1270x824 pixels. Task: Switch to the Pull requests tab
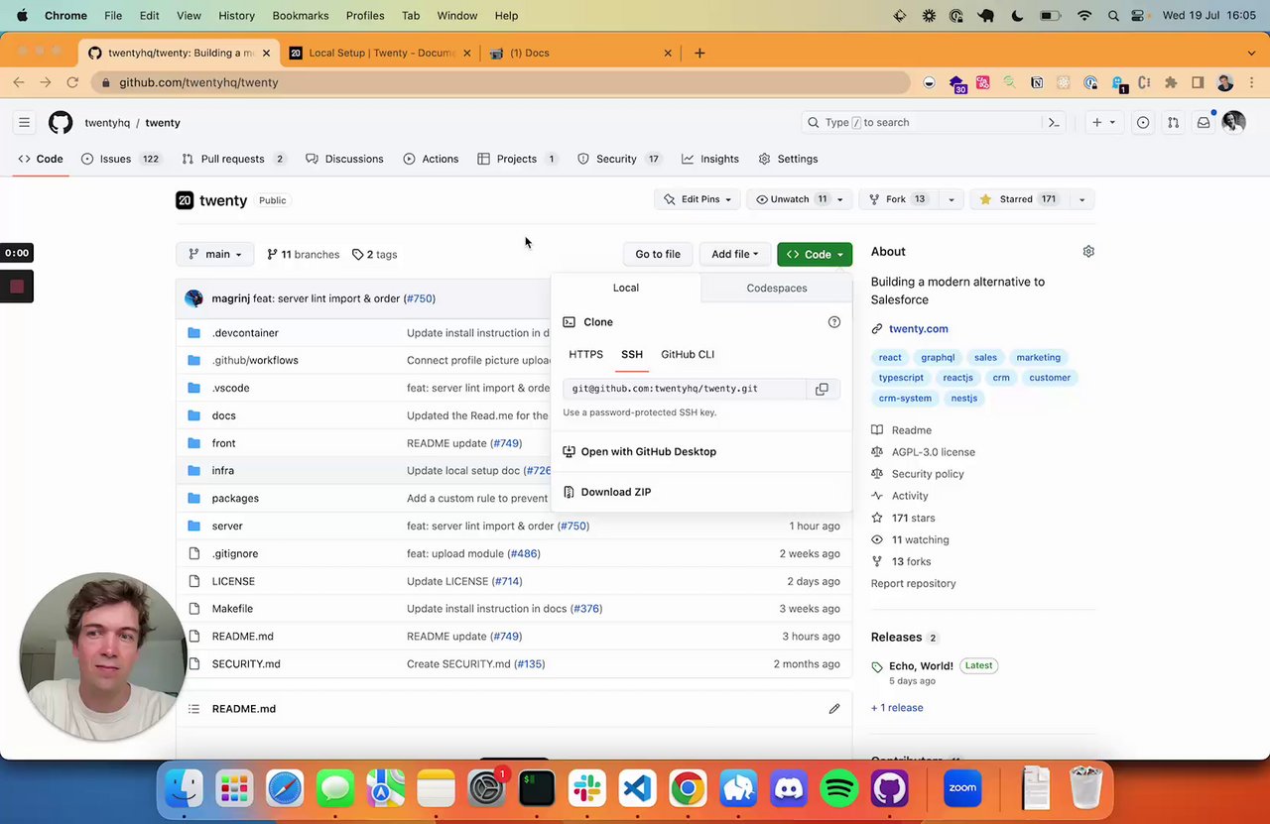pos(233,159)
